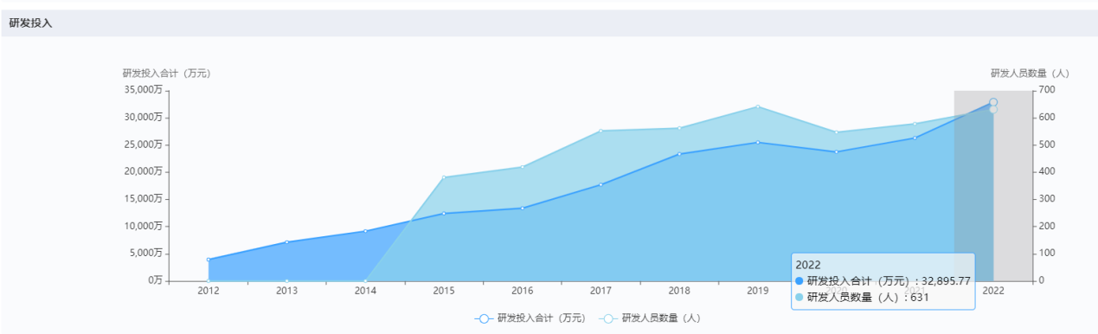Click tooltip value 32,895.77 row
1098x334 pixels.
coord(882,281)
